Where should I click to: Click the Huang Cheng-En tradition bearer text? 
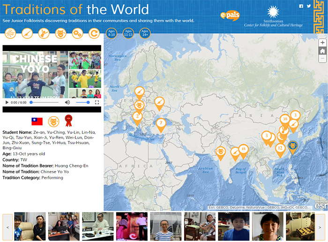click(x=72, y=166)
